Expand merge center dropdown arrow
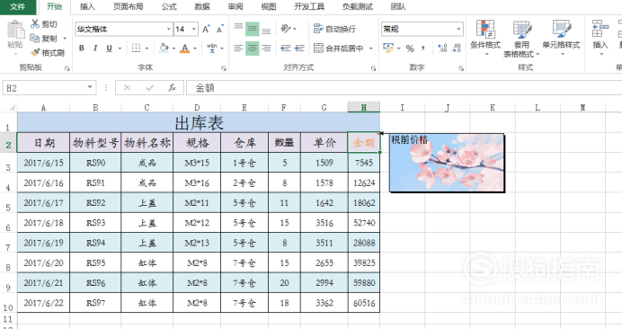Image resolution: width=622 pixels, height=329 pixels. 371,49
